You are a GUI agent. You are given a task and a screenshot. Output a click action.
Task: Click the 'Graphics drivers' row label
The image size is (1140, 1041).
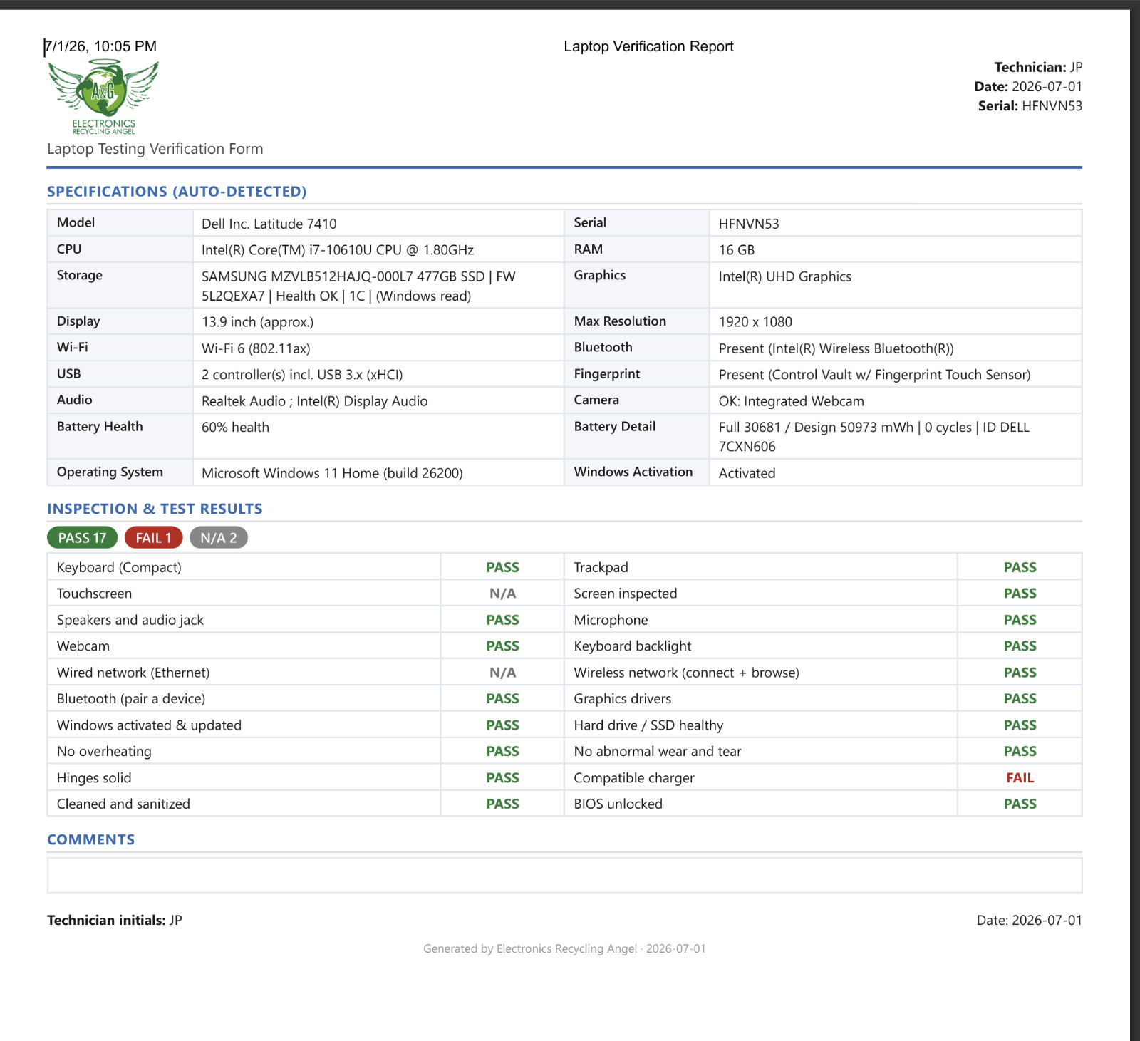pos(623,699)
